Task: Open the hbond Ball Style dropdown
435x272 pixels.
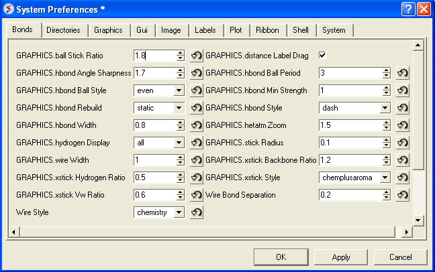Action: click(x=179, y=90)
